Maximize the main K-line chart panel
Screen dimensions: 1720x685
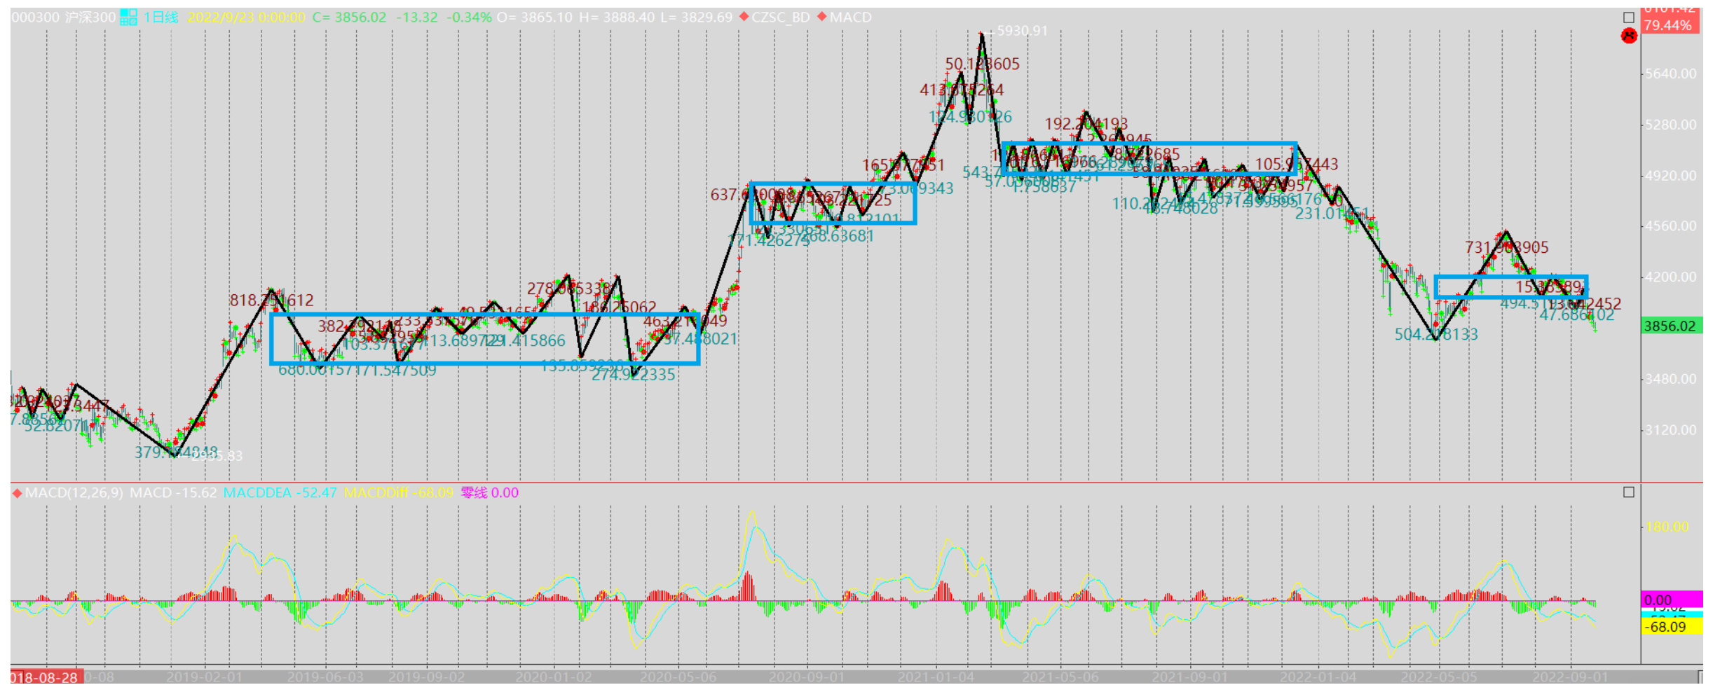tap(1629, 18)
